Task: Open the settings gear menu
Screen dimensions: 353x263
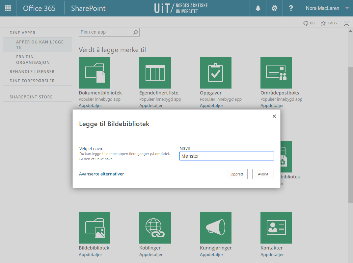Action: pos(274,8)
